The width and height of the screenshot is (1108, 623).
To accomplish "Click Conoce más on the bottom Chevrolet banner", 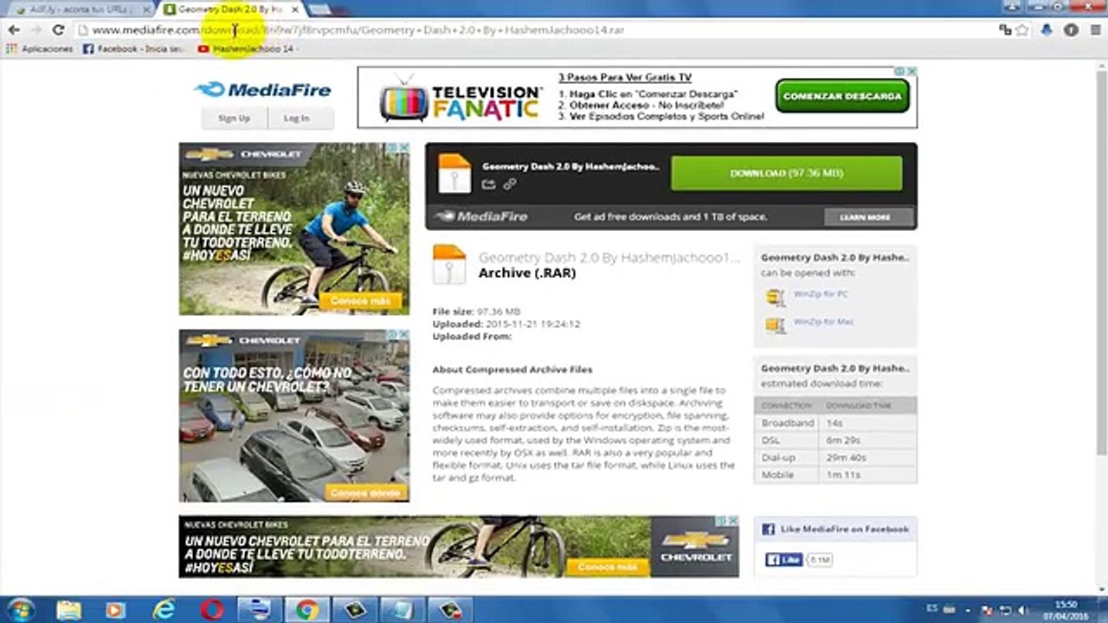I will [608, 568].
